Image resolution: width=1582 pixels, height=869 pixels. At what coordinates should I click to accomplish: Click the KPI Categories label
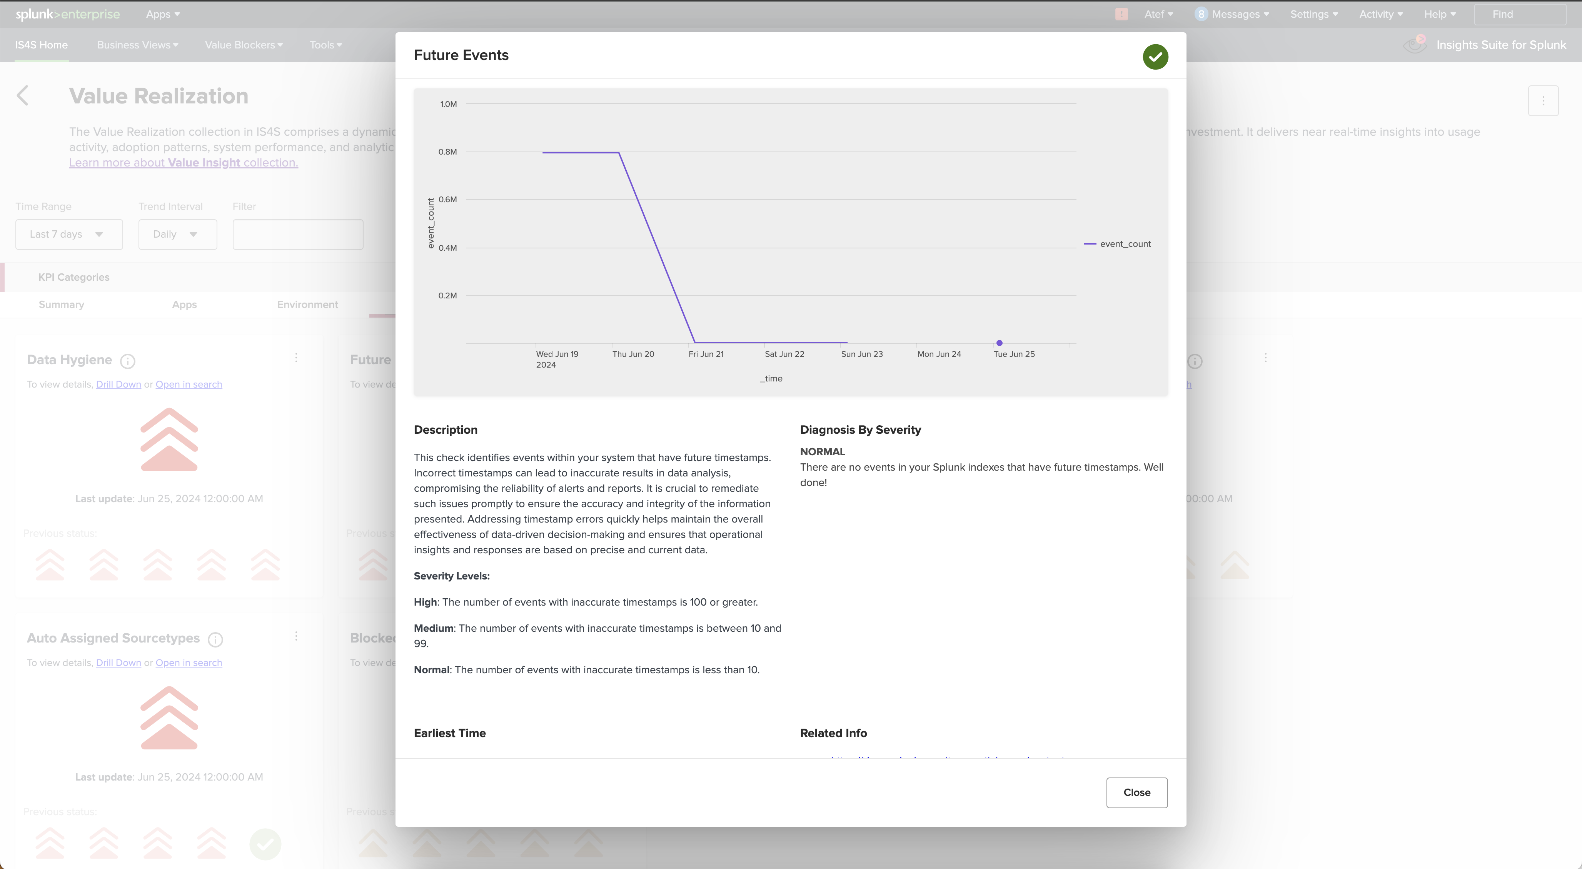(74, 277)
